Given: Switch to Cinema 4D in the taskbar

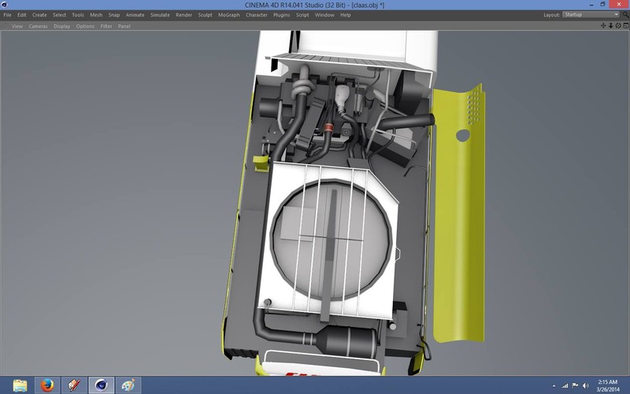Looking at the screenshot, I should pos(101,385).
